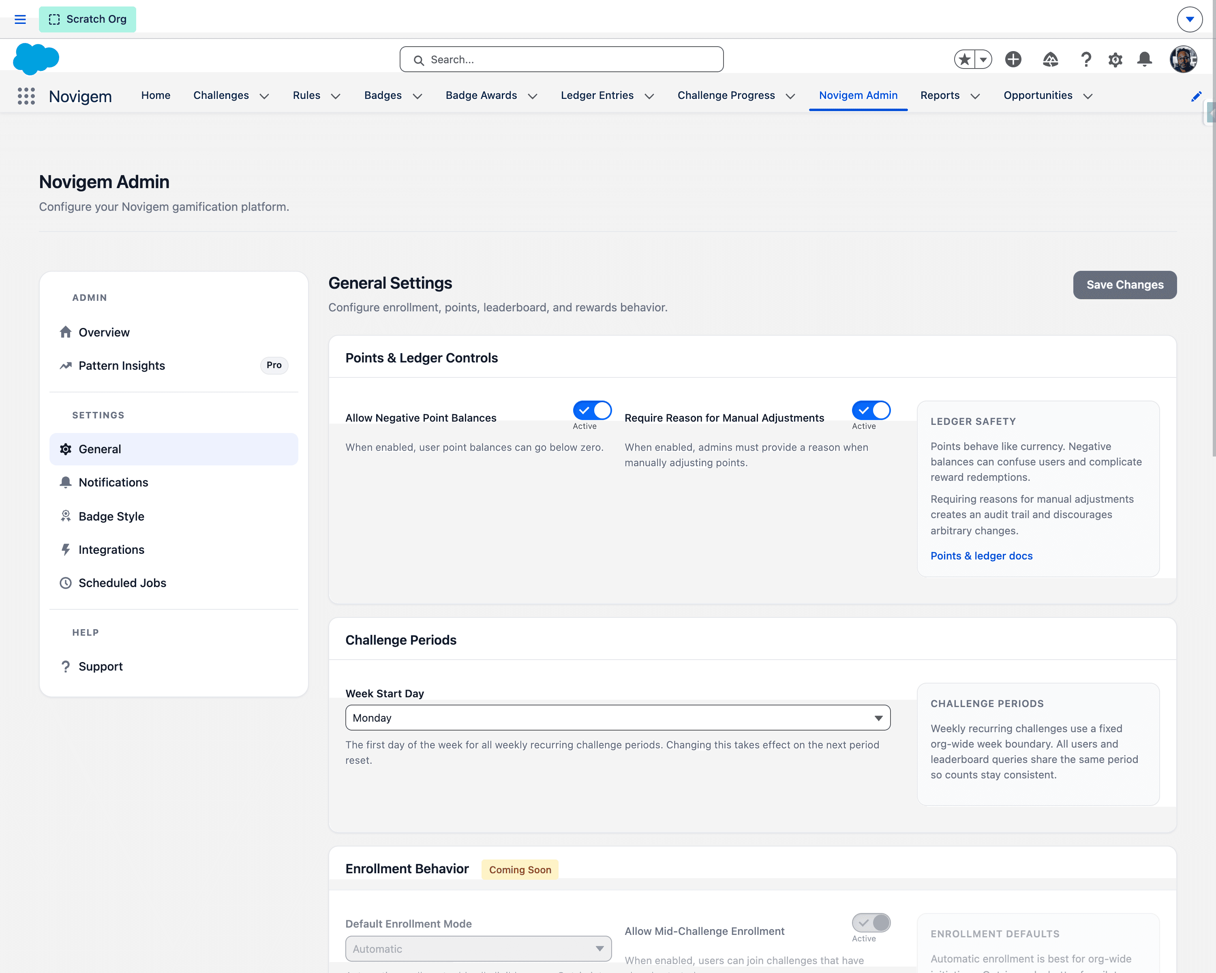This screenshot has width=1216, height=973.
Task: Expand the Challenge Progress dropdown chevron
Action: click(790, 96)
